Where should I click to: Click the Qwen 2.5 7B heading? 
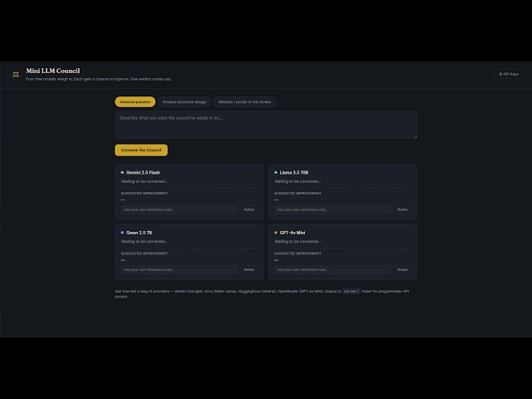point(139,233)
